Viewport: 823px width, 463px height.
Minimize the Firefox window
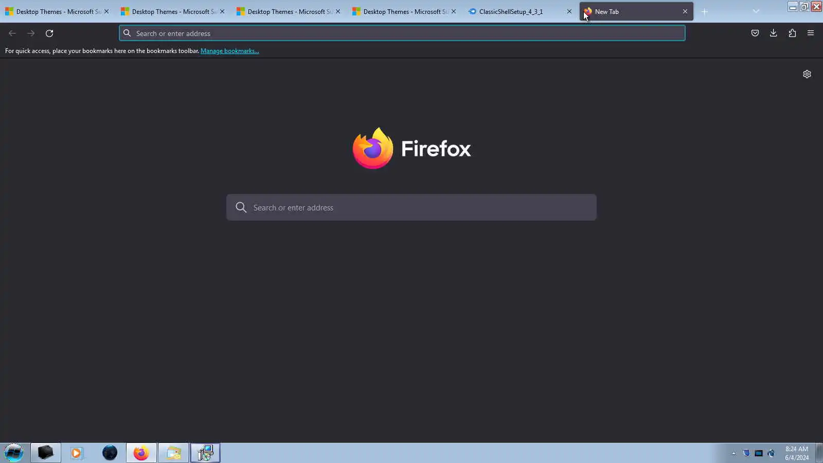point(793,7)
